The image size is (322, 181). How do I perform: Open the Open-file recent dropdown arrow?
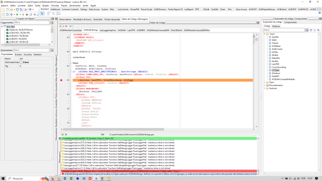click(x=14, y=9)
